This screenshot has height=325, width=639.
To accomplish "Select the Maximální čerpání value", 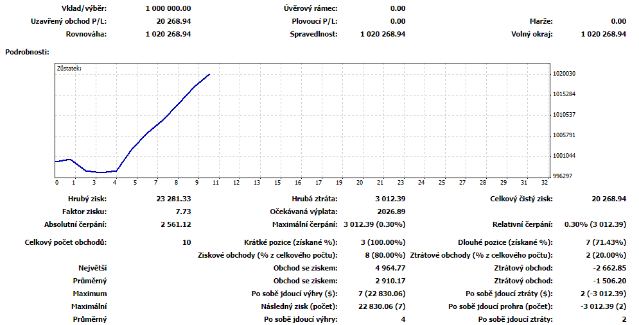I will (x=374, y=224).
